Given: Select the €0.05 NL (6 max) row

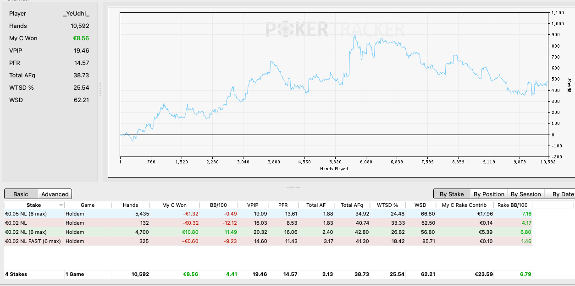Looking at the screenshot, I should click(268, 214).
